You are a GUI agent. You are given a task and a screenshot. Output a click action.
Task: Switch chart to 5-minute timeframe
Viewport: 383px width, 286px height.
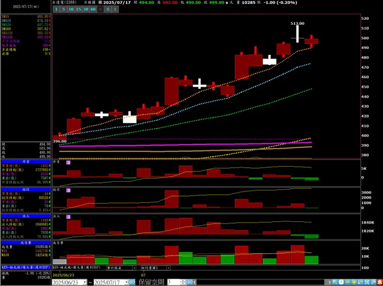pyautogui.click(x=64, y=9)
